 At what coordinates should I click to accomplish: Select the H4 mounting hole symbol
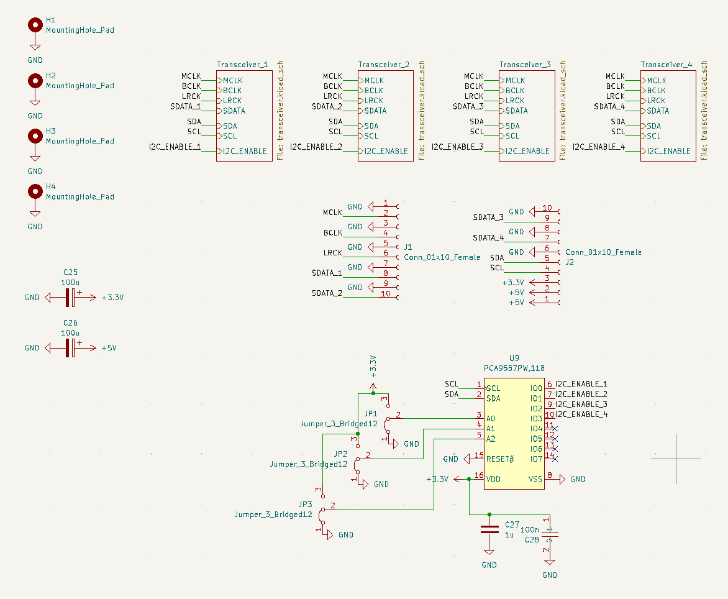(x=35, y=191)
